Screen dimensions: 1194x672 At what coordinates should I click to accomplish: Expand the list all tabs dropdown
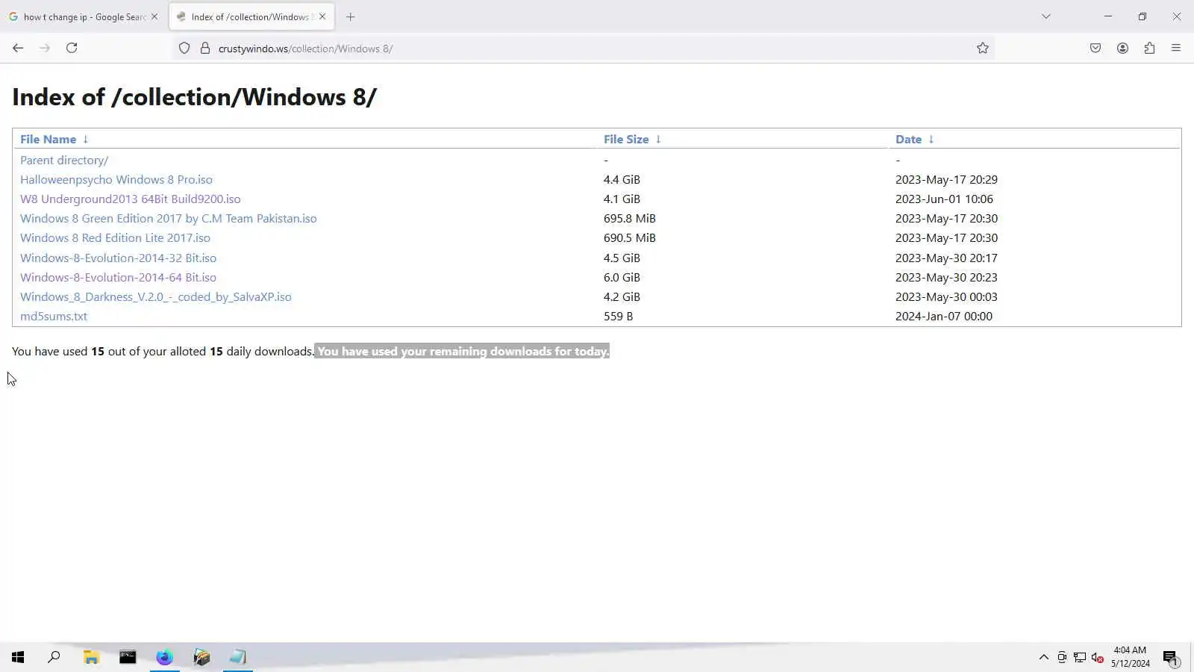coord(1046,16)
